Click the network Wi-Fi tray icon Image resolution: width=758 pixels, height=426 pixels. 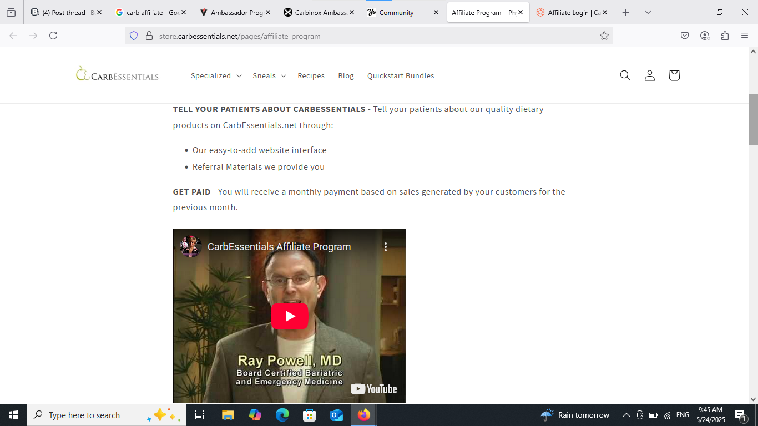pos(667,415)
